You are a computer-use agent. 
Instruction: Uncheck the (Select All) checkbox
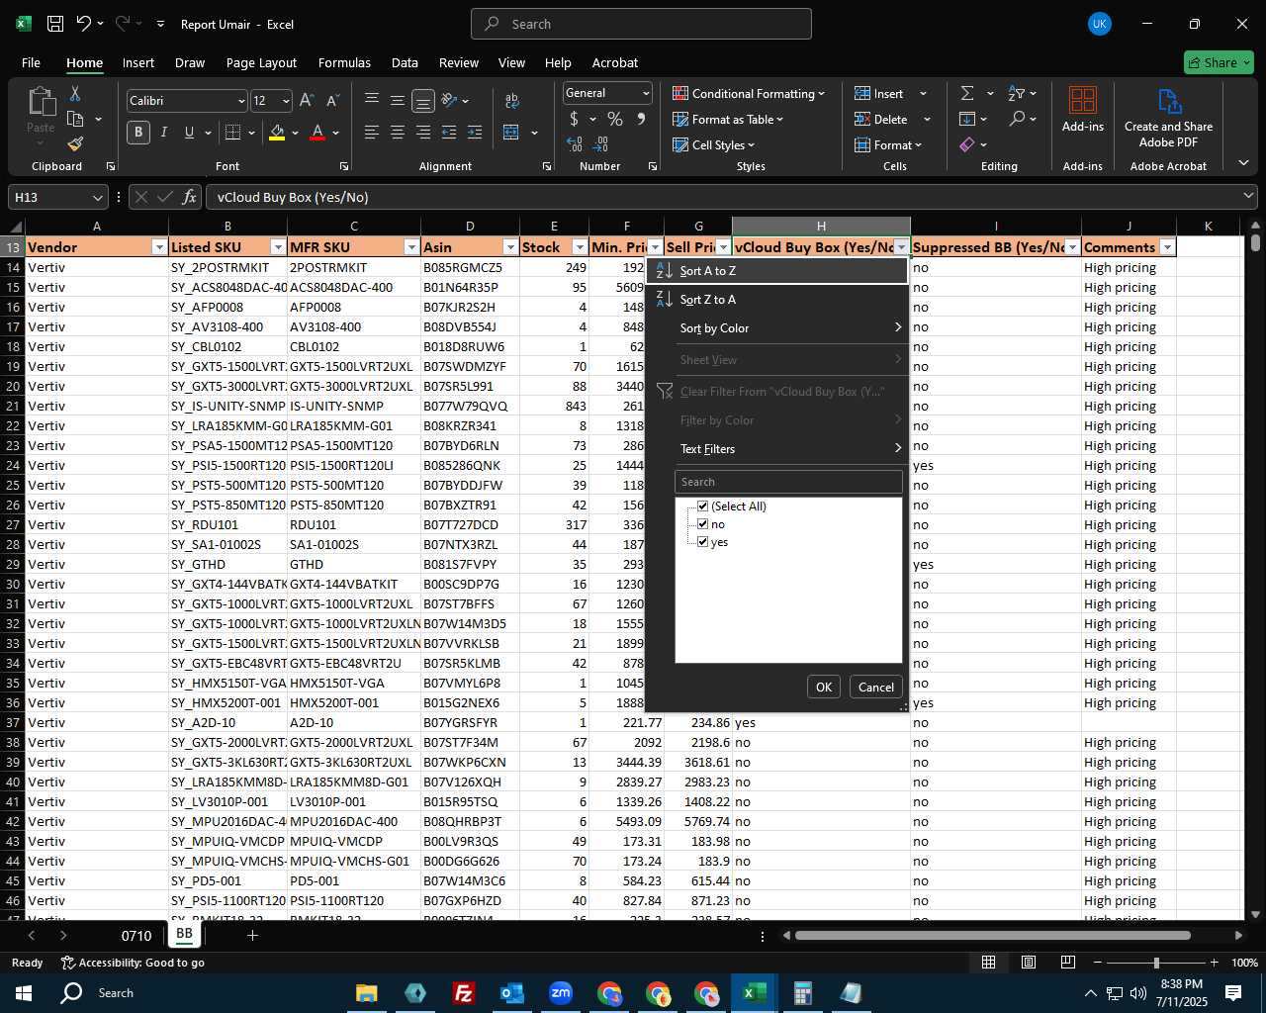703,506
